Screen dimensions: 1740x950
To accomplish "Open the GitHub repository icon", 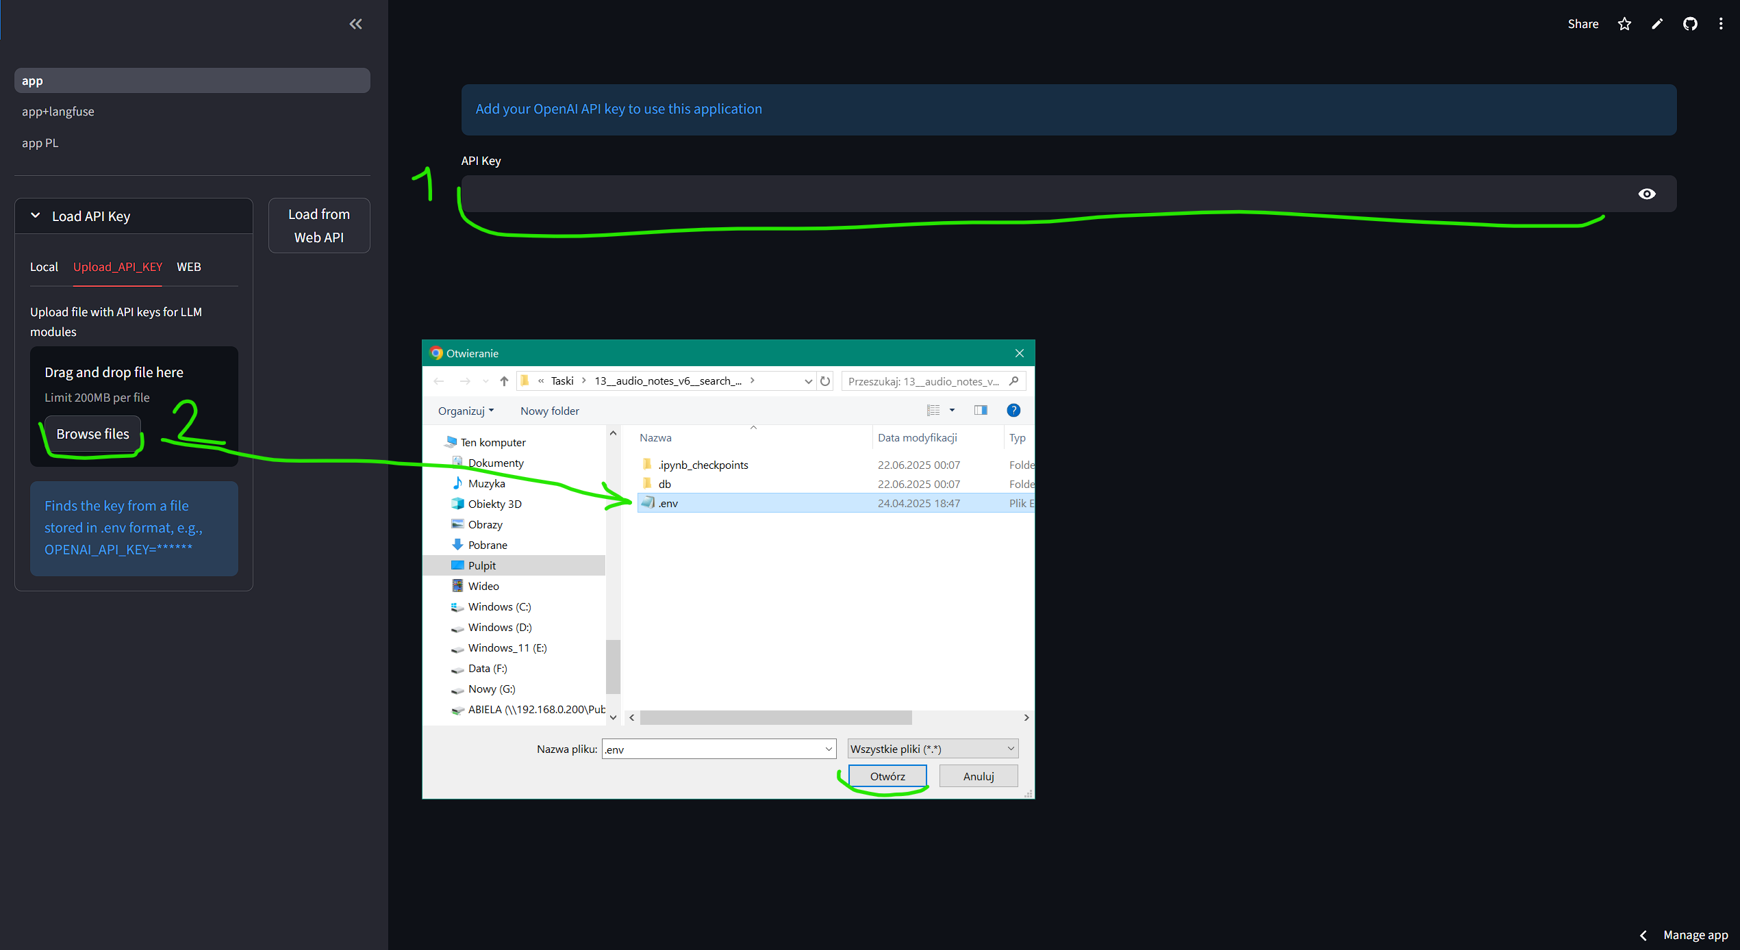I will point(1690,24).
